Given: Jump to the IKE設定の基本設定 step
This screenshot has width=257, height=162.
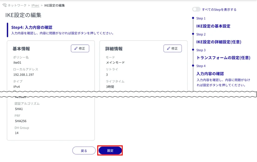Looking at the screenshot, I should (213, 26).
